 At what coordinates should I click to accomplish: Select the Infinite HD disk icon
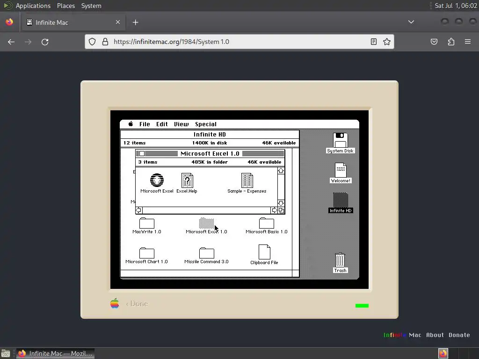[x=341, y=200]
